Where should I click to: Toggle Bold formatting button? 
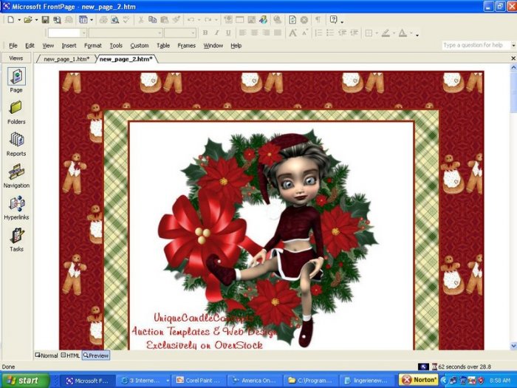coord(205,33)
